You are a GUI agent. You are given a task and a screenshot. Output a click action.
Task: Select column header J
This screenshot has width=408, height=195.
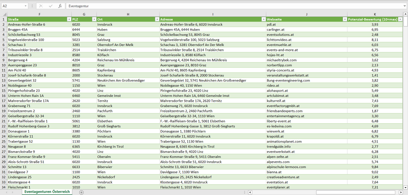[x=307, y=14]
